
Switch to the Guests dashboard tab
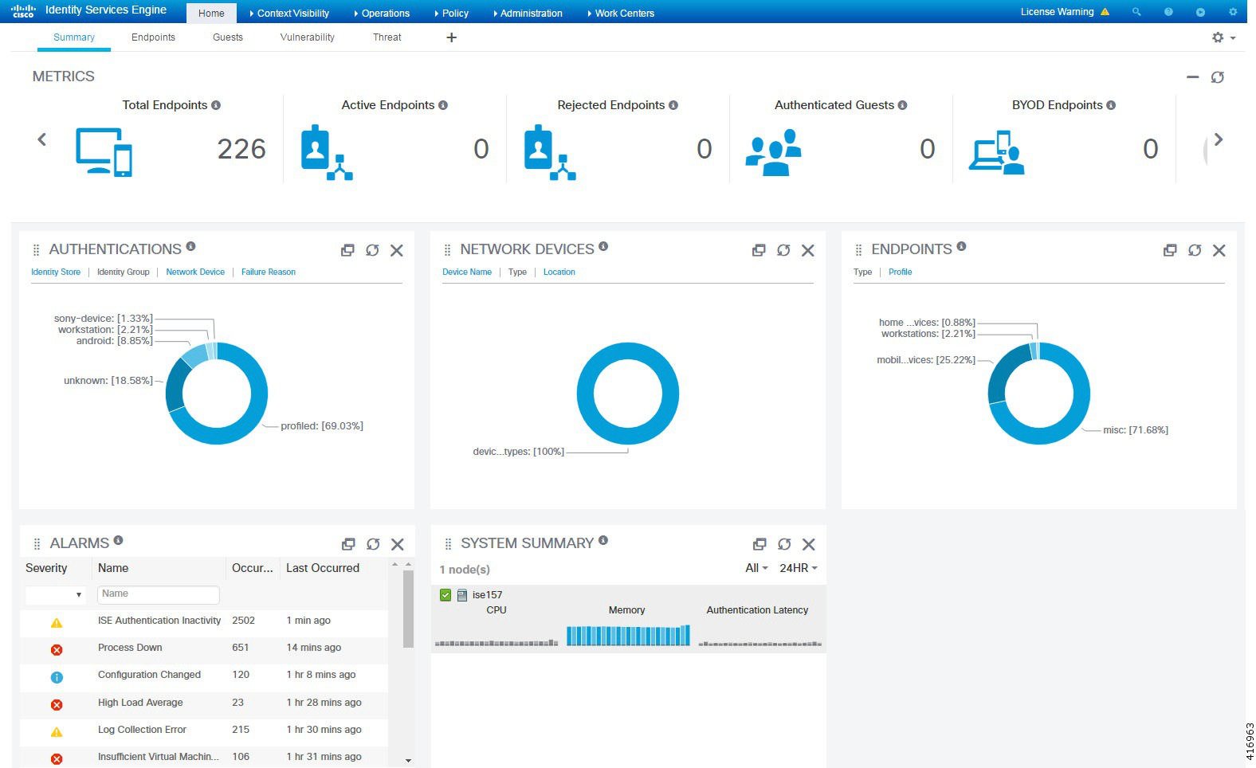[x=228, y=37]
